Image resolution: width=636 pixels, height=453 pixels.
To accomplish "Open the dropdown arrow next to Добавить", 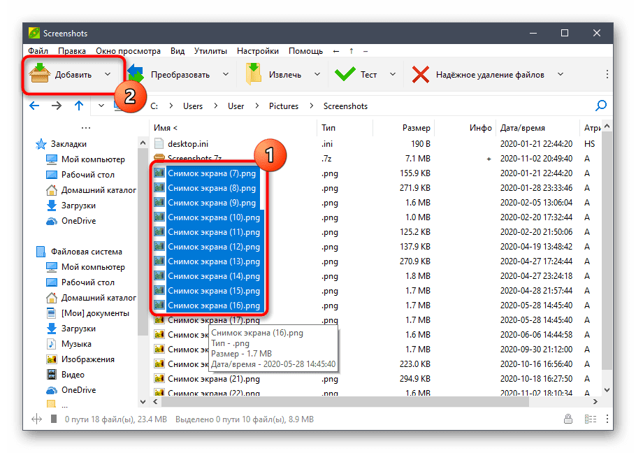I will pyautogui.click(x=107, y=74).
